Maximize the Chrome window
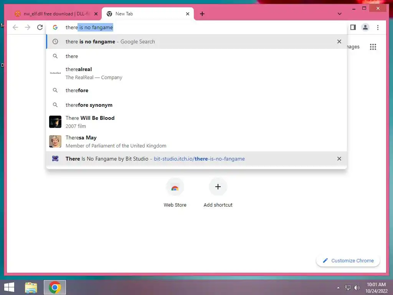The height and width of the screenshot is (295, 393). (364, 8)
